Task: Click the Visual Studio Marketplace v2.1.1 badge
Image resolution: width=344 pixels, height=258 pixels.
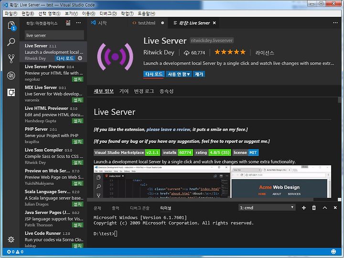Action: 127,152
